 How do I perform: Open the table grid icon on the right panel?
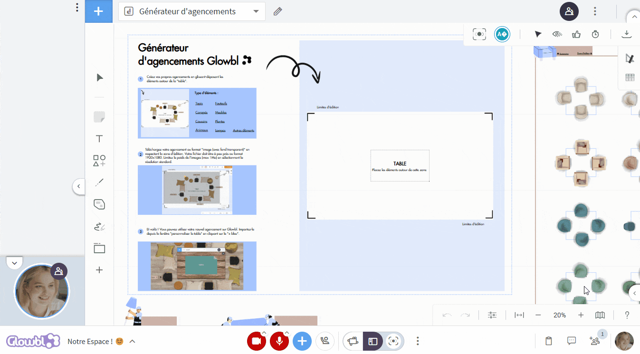(x=630, y=77)
